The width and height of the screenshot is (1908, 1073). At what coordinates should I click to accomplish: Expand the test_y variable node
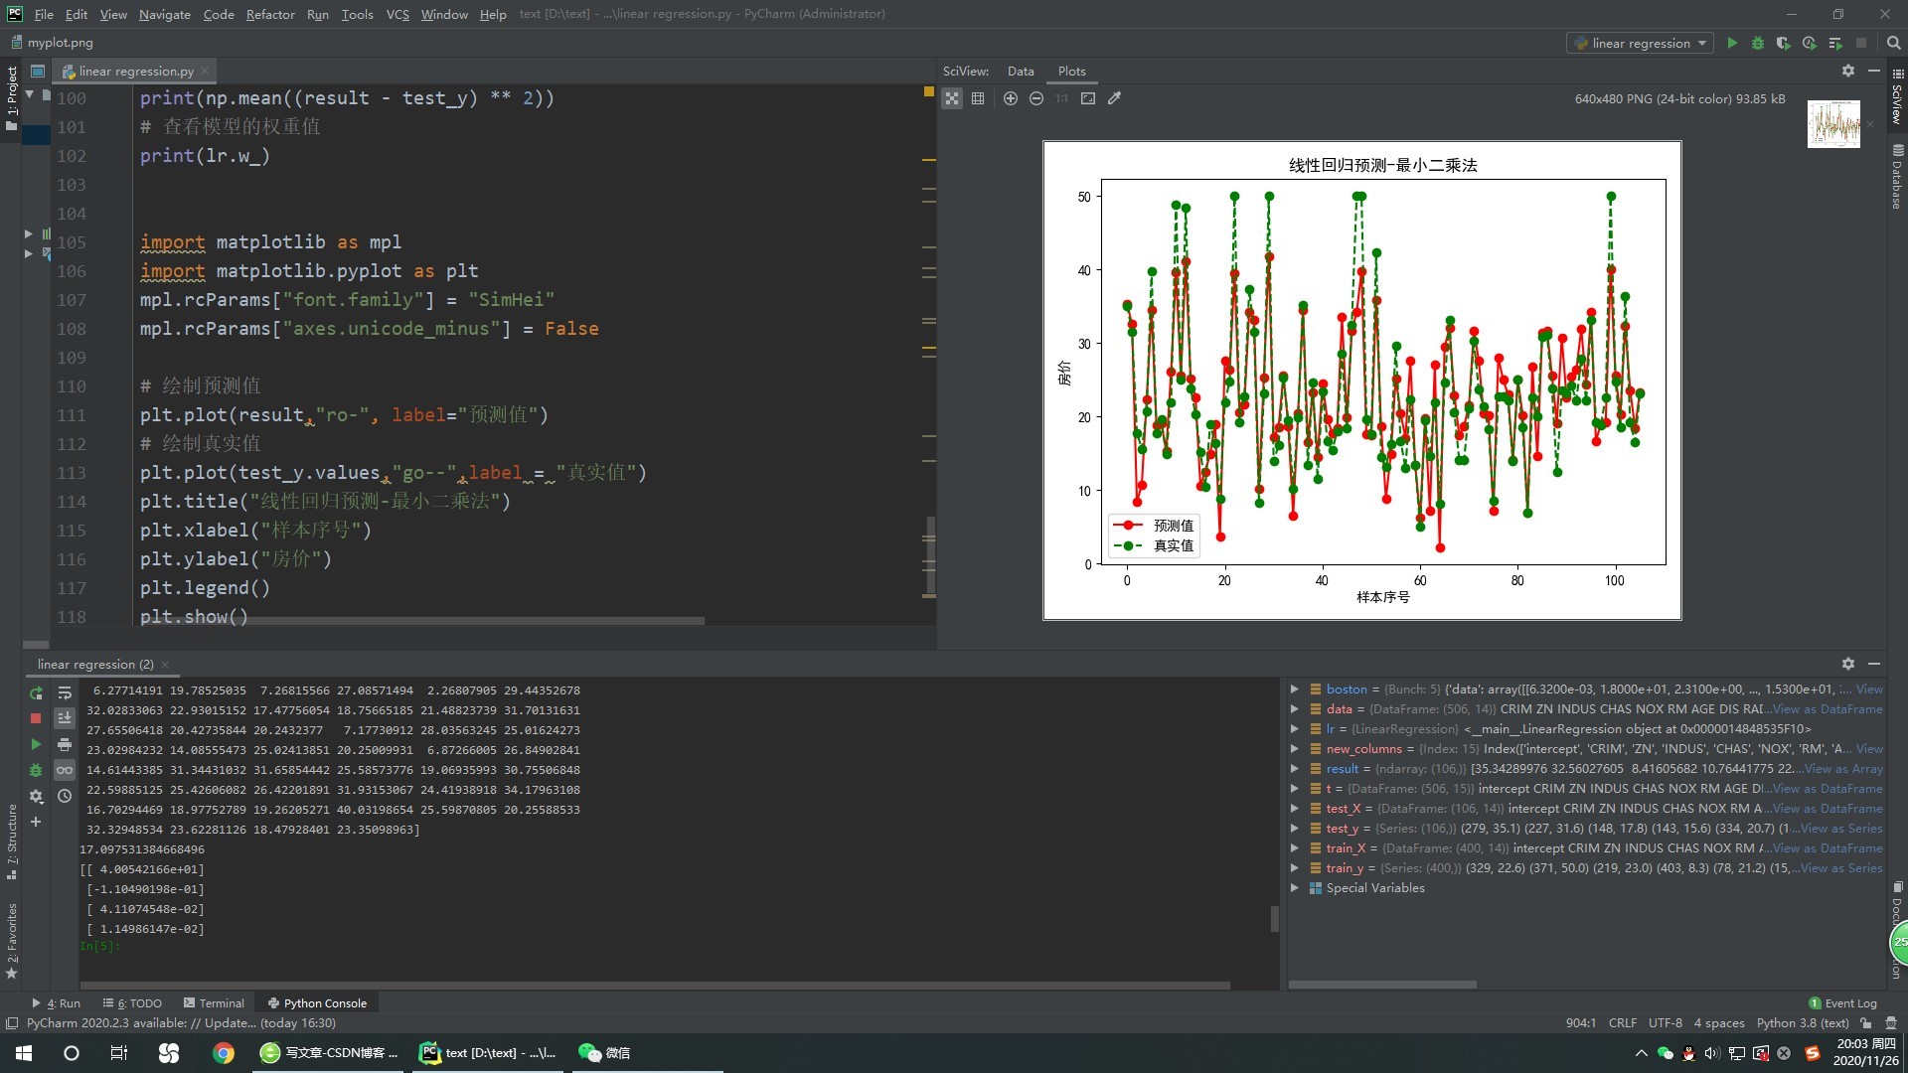[x=1294, y=828]
